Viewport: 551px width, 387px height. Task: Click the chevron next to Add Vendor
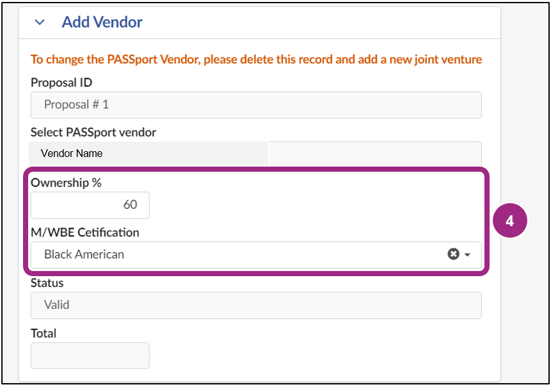[x=40, y=22]
